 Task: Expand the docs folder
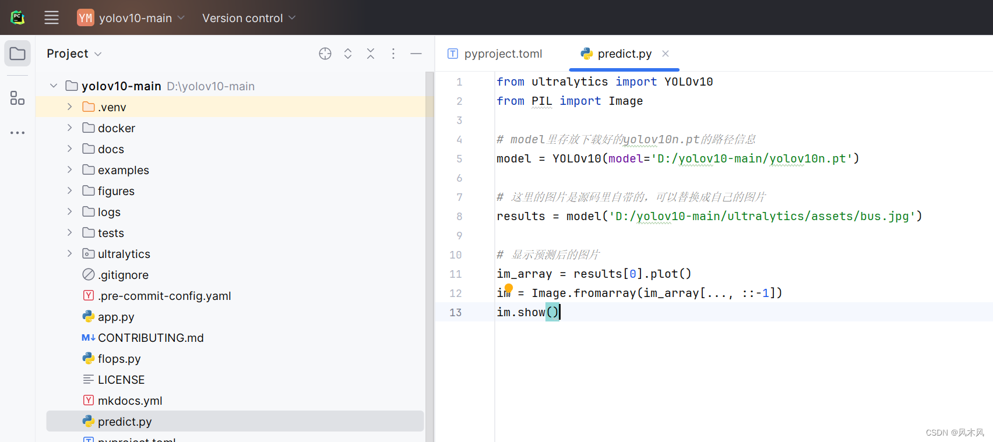click(69, 149)
